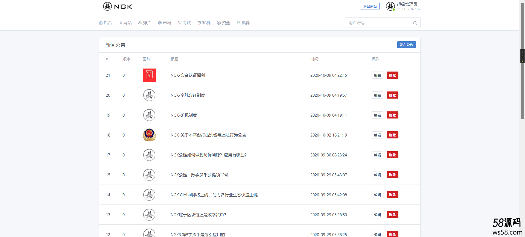Edit the 打击洗钱等违法行为公告 row
Image resolution: width=525 pixels, height=237 pixels.
[x=377, y=135]
